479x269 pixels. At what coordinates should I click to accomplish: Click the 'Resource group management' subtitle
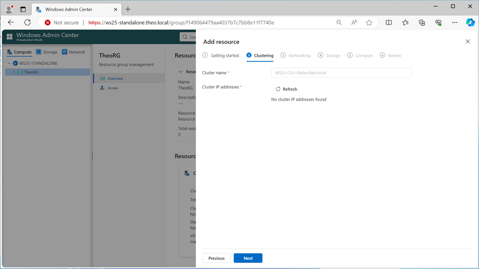[x=126, y=65]
